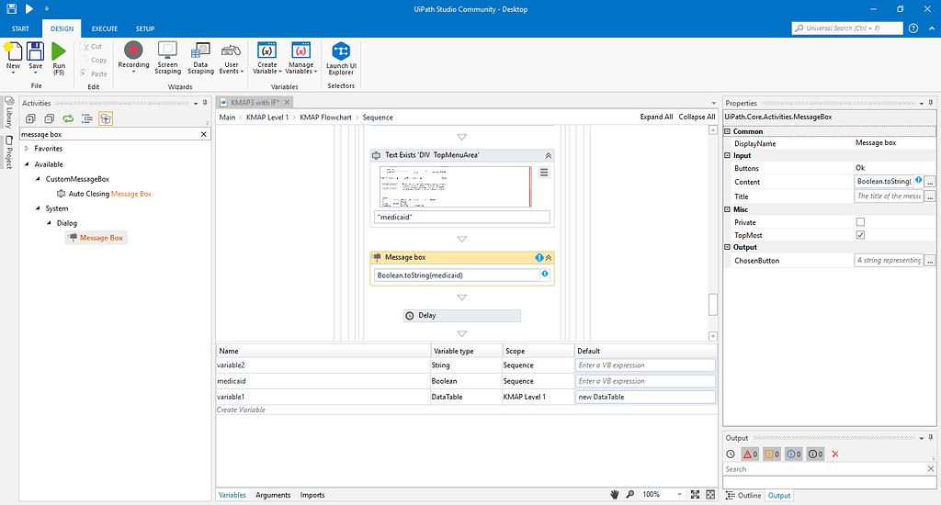Open the Imports tab
The width and height of the screenshot is (941, 505).
pyautogui.click(x=312, y=495)
